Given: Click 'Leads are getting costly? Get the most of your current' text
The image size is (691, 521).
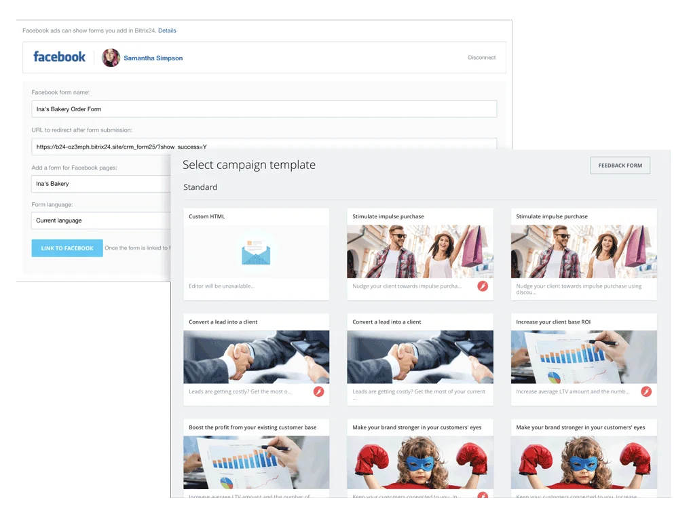Looking at the screenshot, I should 419,391.
